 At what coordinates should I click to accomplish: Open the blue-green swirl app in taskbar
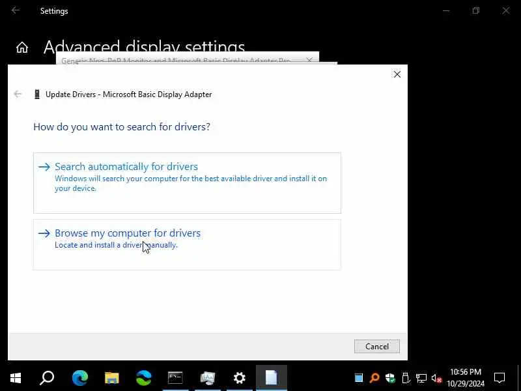[143, 378]
